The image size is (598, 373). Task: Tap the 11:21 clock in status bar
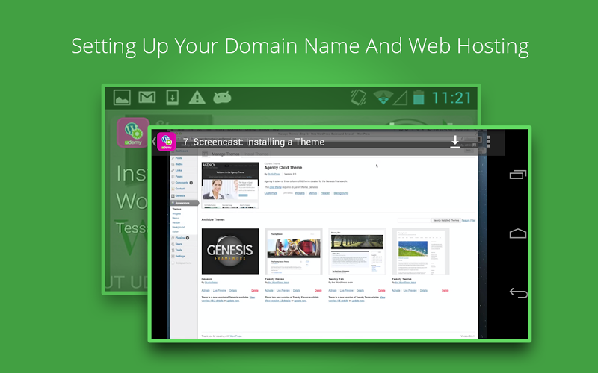[x=451, y=98]
